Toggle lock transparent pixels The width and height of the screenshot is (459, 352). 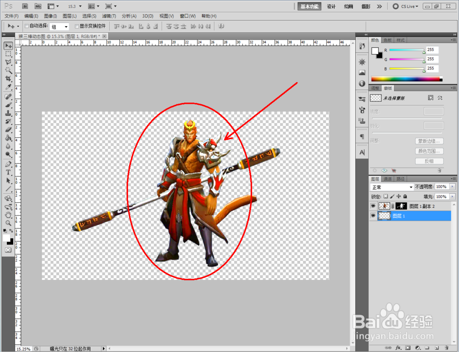pos(386,196)
